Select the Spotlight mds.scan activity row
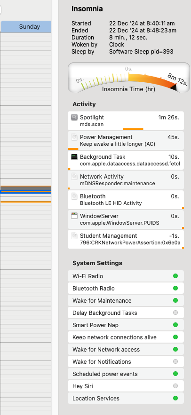This screenshot has height=415, width=191. click(126, 121)
